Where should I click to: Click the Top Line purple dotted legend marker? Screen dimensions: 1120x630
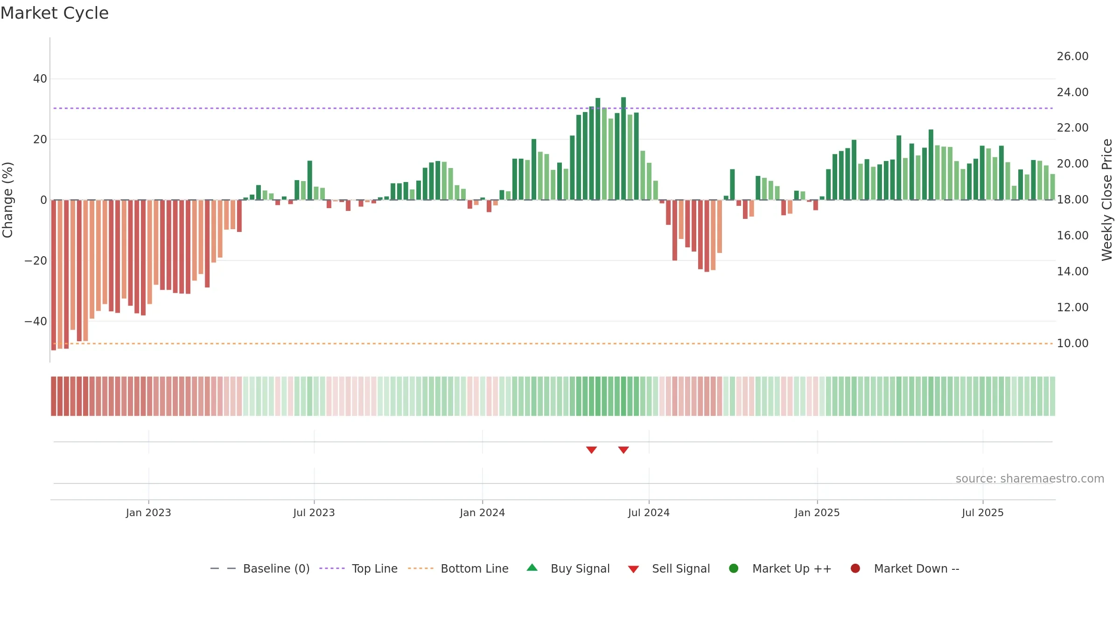click(x=332, y=568)
